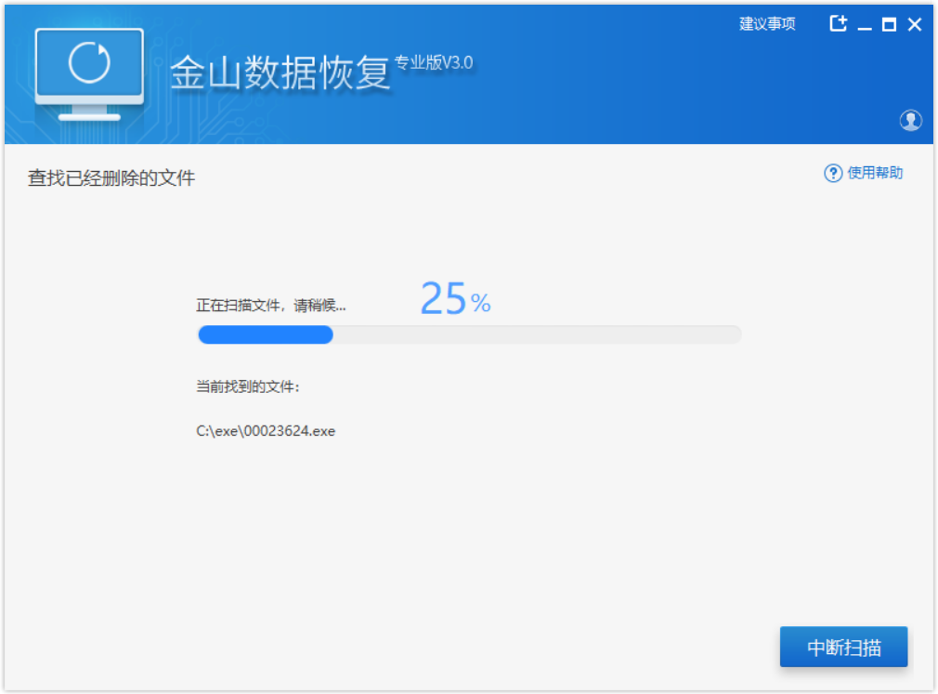
Task: Click the 查找已经删除的文件 heading
Action: [111, 178]
